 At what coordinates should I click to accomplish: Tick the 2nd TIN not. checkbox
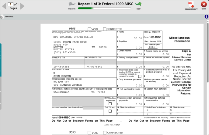click(110, 111)
